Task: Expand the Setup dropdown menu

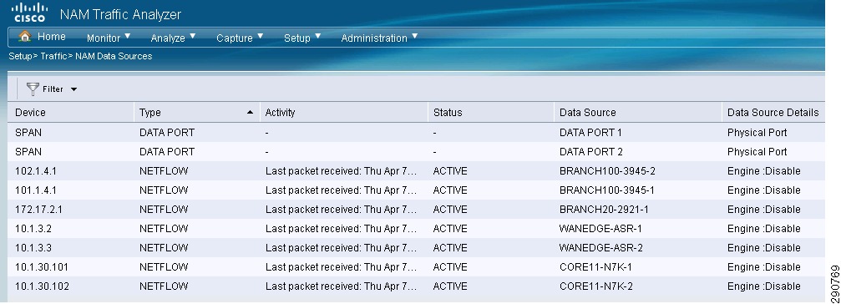Action: 302,38
